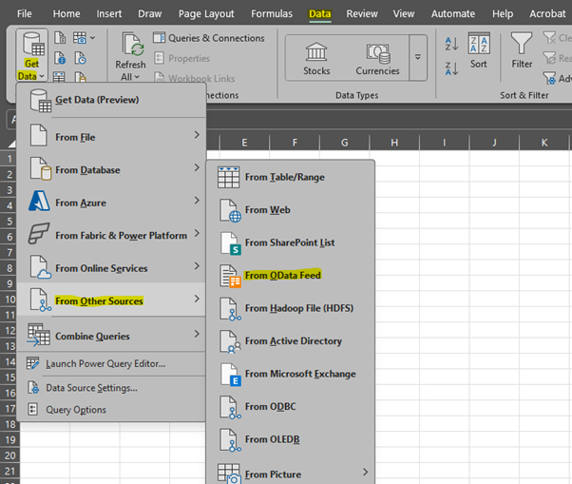Open the Insert ribbon tab
Image resolution: width=572 pixels, height=484 pixels.
pyautogui.click(x=108, y=14)
